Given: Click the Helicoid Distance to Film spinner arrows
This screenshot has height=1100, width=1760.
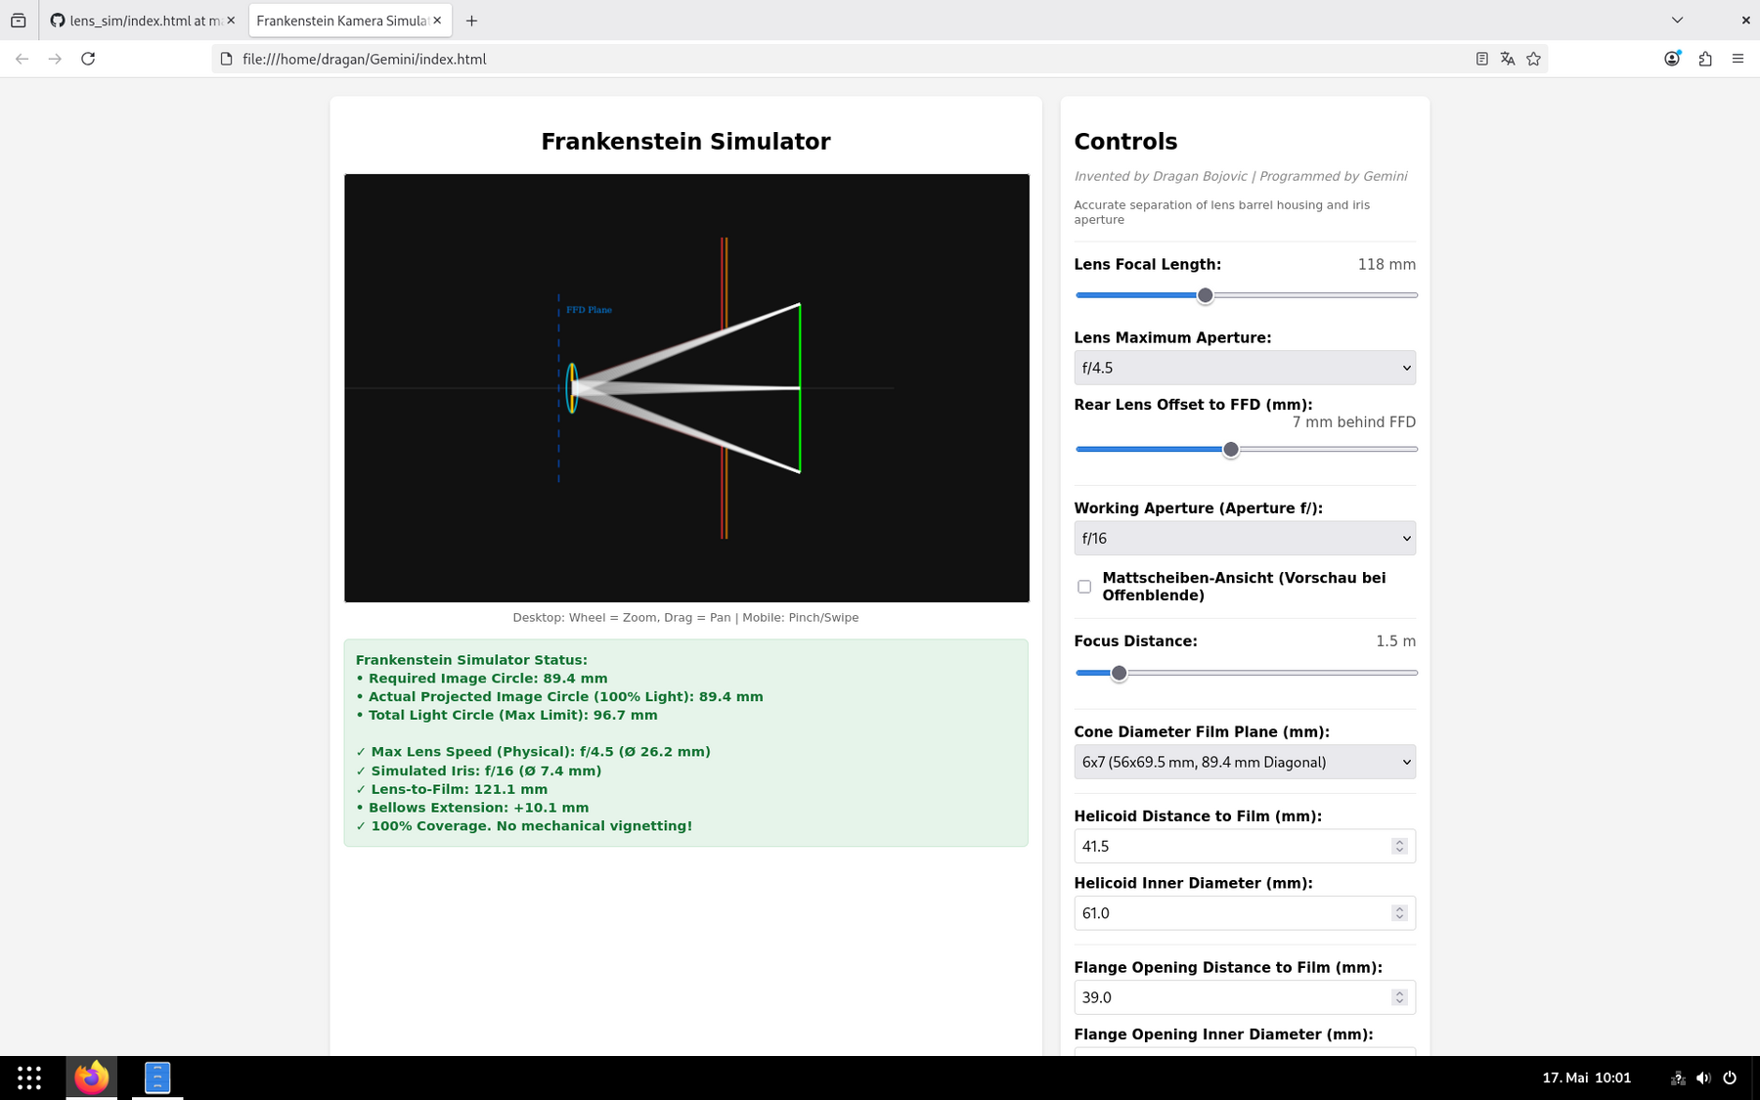Looking at the screenshot, I should click(1399, 846).
